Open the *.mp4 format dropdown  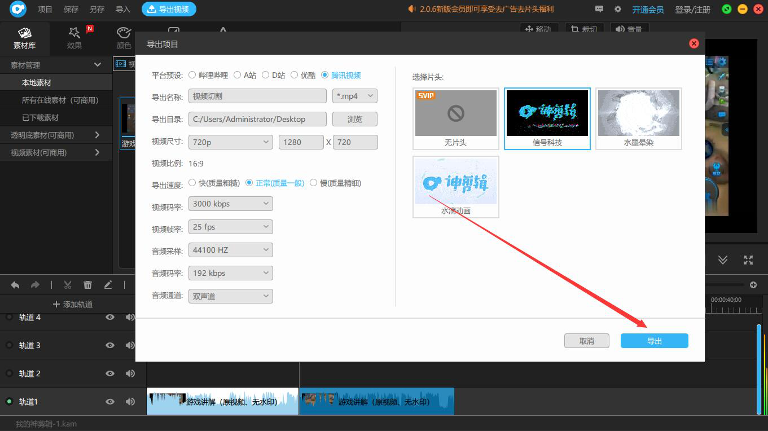(x=355, y=96)
